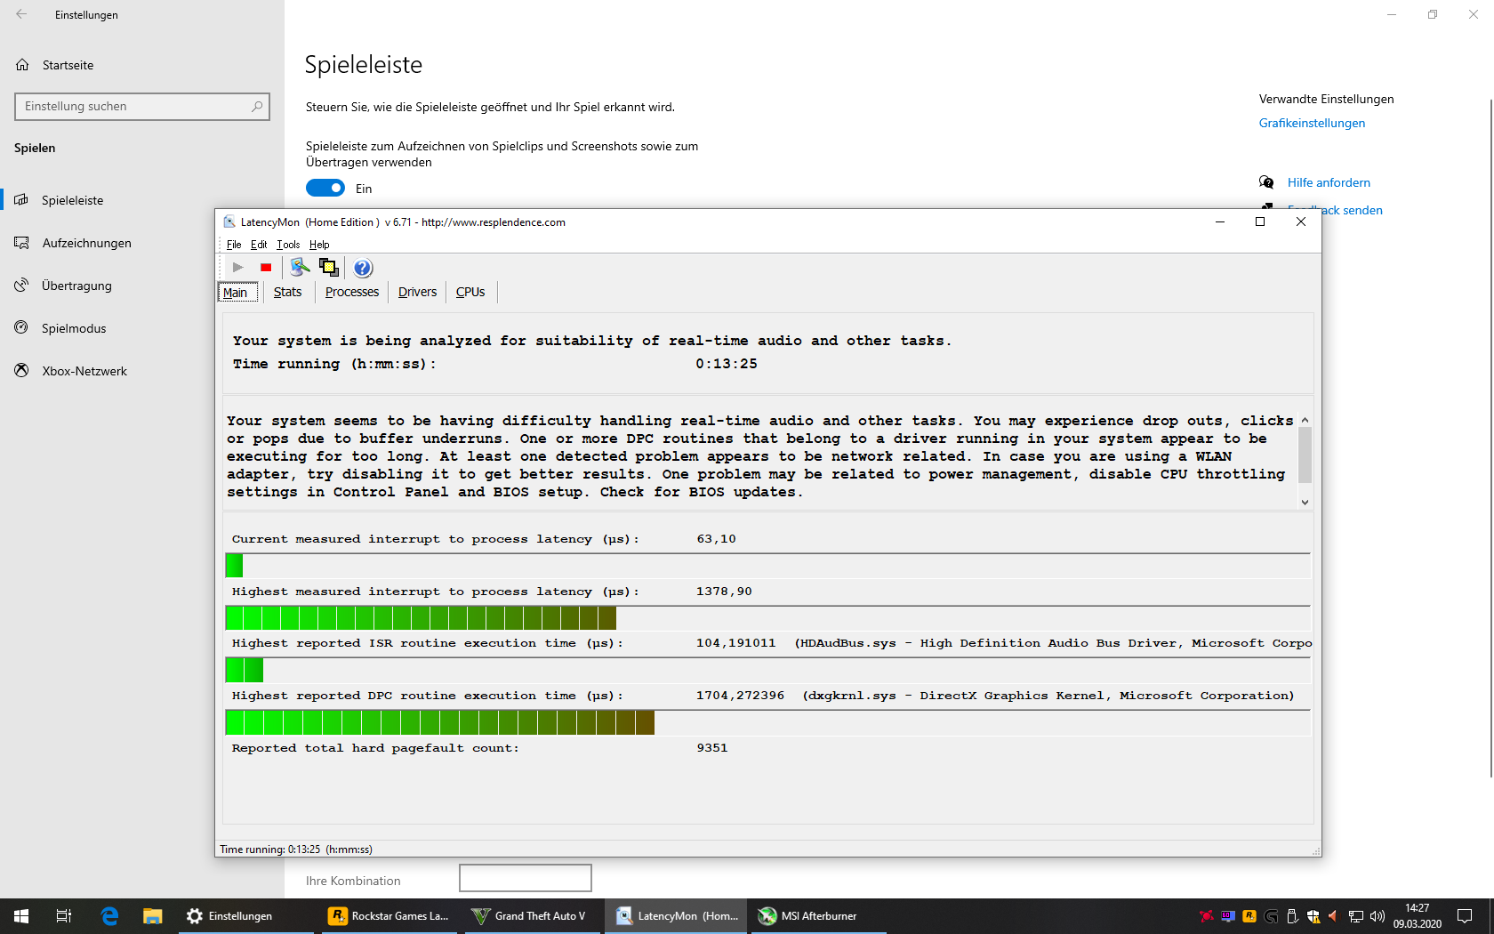Switch to MSI Afterburner taskbar button
This screenshot has height=934, width=1494.
click(x=818, y=916)
